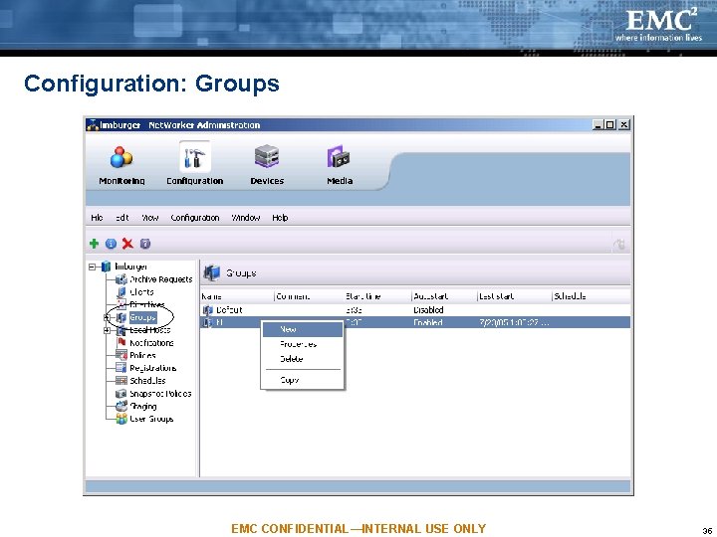
Task: Choose New from the context menu
Action: (303, 329)
